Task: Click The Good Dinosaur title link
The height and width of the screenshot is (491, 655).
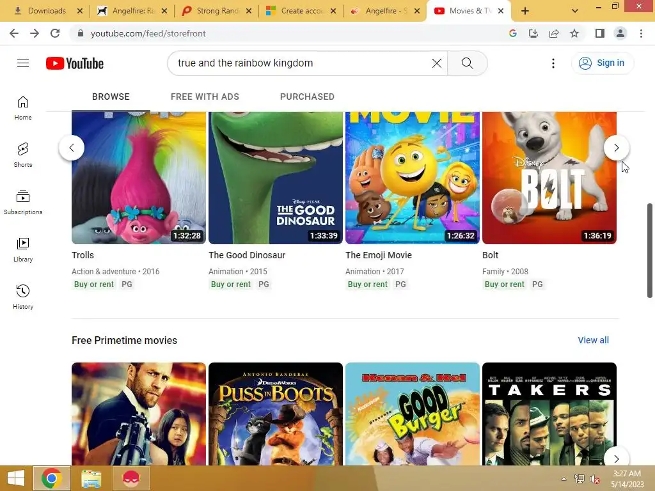Action: click(x=247, y=255)
